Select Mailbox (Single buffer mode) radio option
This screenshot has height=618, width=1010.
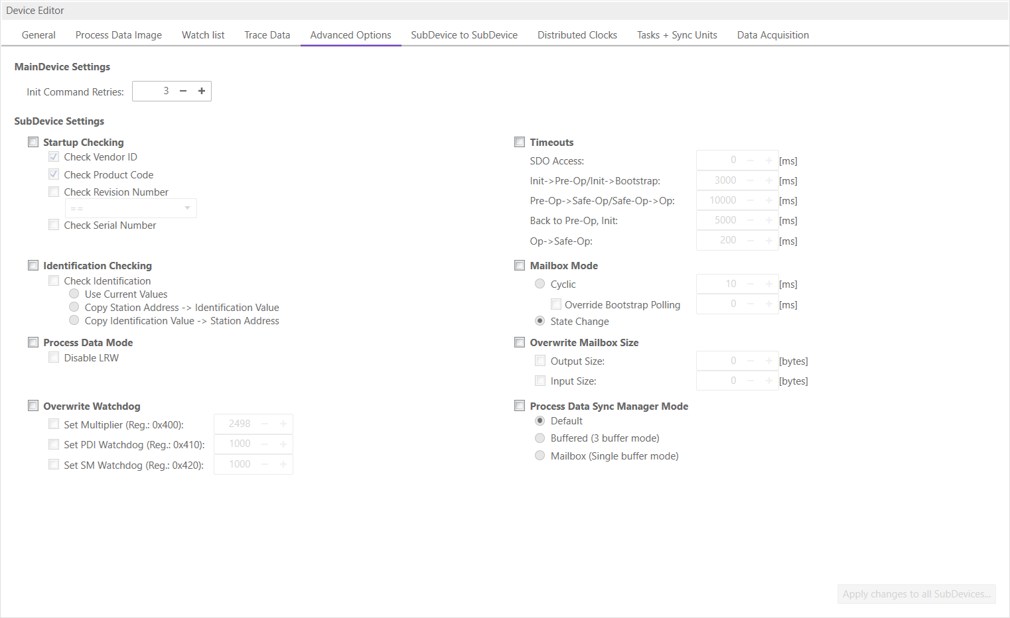540,456
